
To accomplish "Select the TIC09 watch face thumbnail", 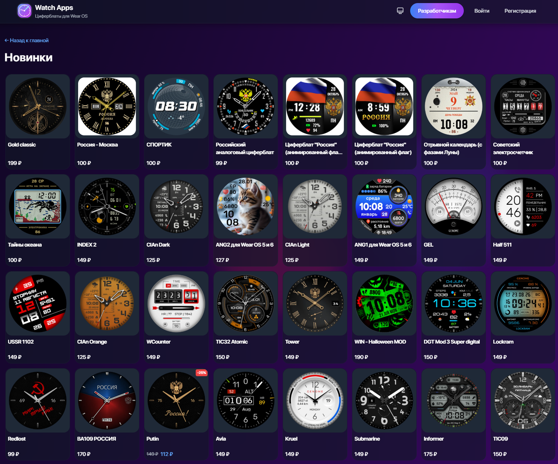I will click(523, 401).
